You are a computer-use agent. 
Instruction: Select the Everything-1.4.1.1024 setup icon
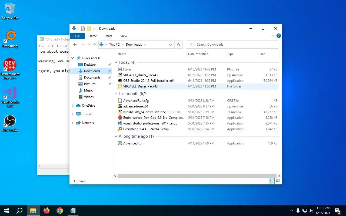[x=120, y=129]
